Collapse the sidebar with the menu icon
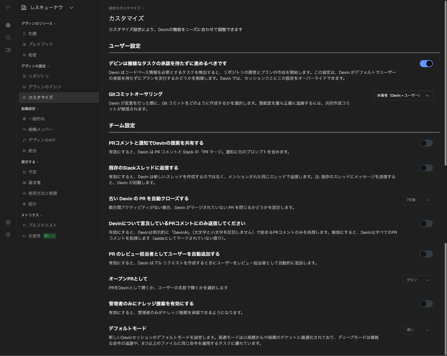Image resolution: width=447 pixels, height=356 pixels. [x=8, y=7]
